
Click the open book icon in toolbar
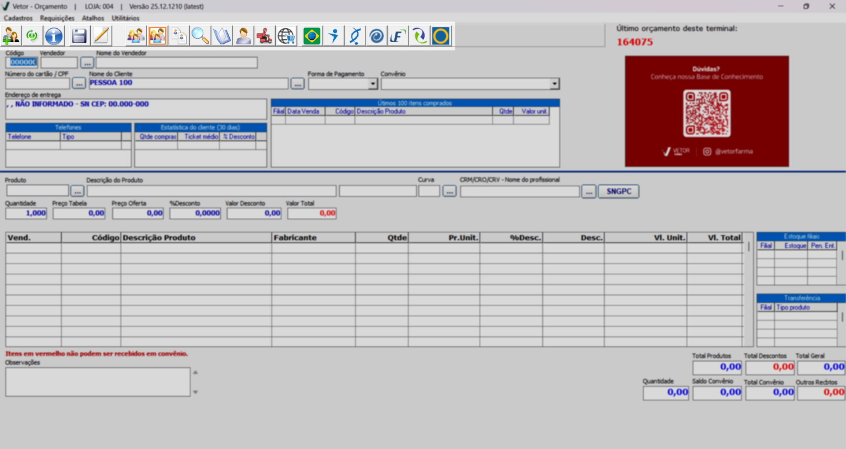222,36
